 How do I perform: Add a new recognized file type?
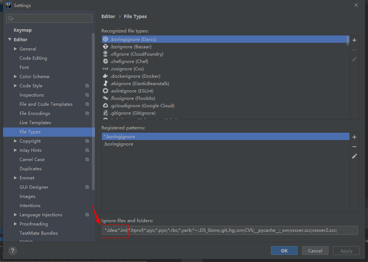(354, 40)
